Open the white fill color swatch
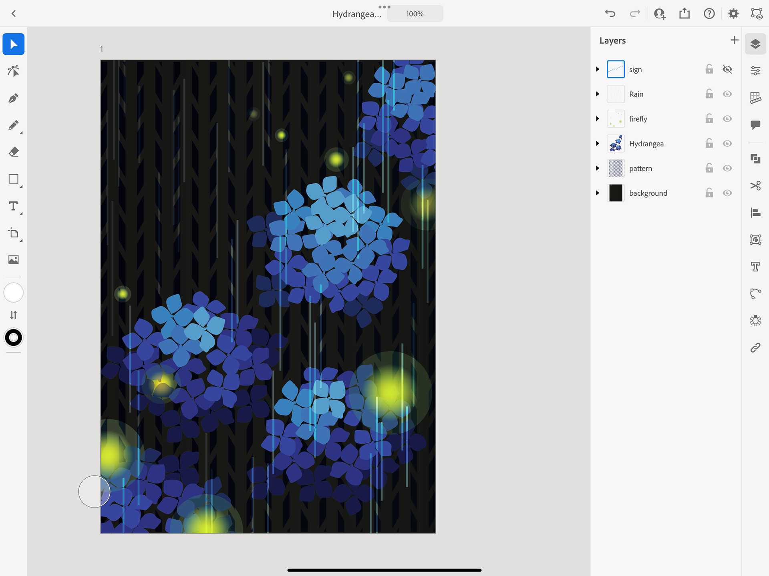The image size is (769, 576). [13, 293]
